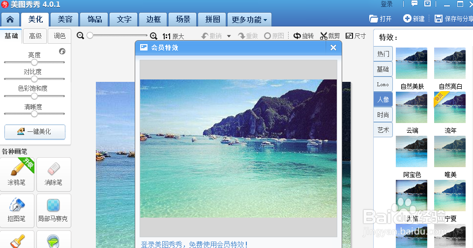Select the 消除笔 eraser tool
The width and height of the screenshot is (473, 248).
(54, 174)
